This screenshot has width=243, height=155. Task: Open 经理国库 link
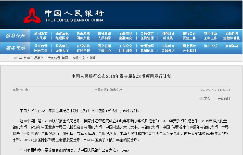click(x=62, y=38)
